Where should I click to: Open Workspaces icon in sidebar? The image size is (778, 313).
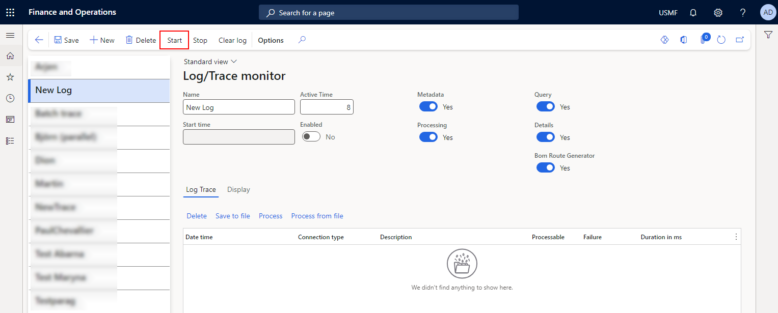[x=10, y=120]
